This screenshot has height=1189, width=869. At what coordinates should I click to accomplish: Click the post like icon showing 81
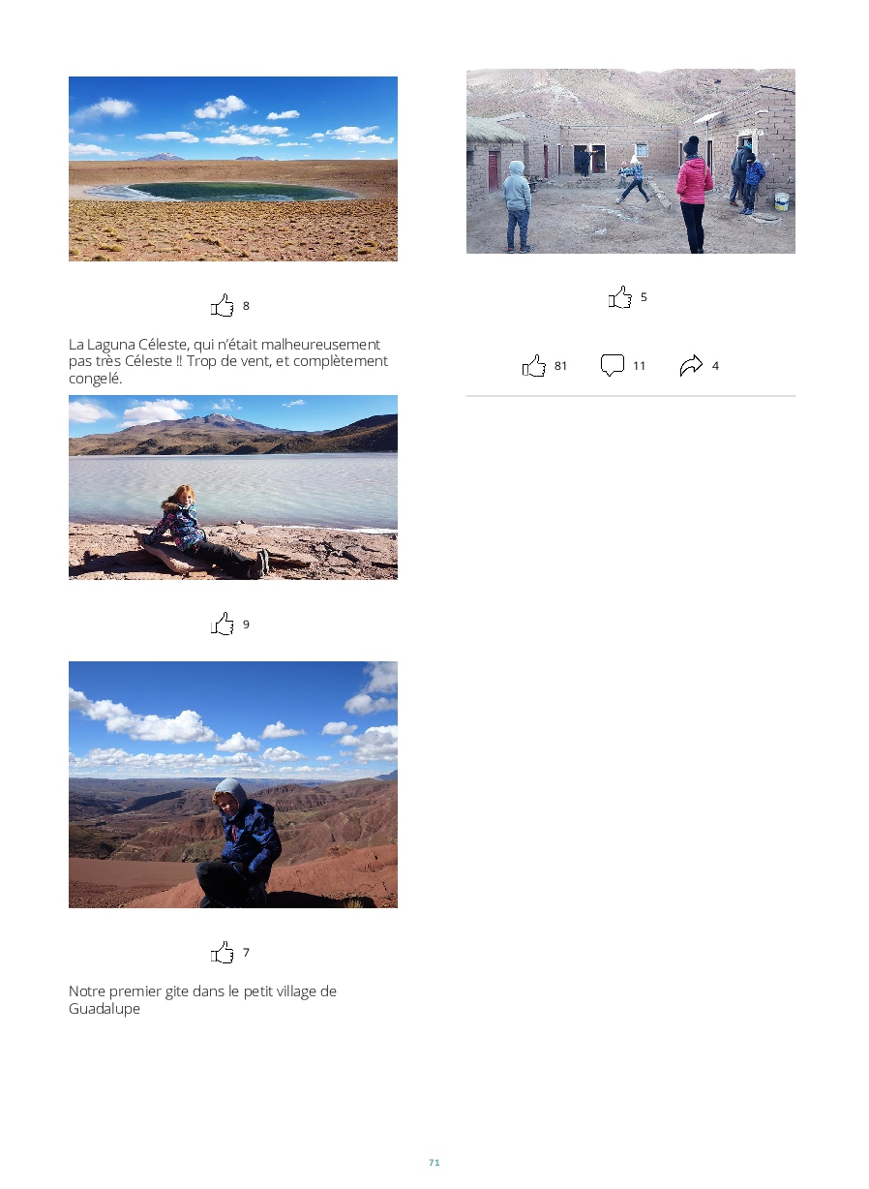pyautogui.click(x=534, y=366)
